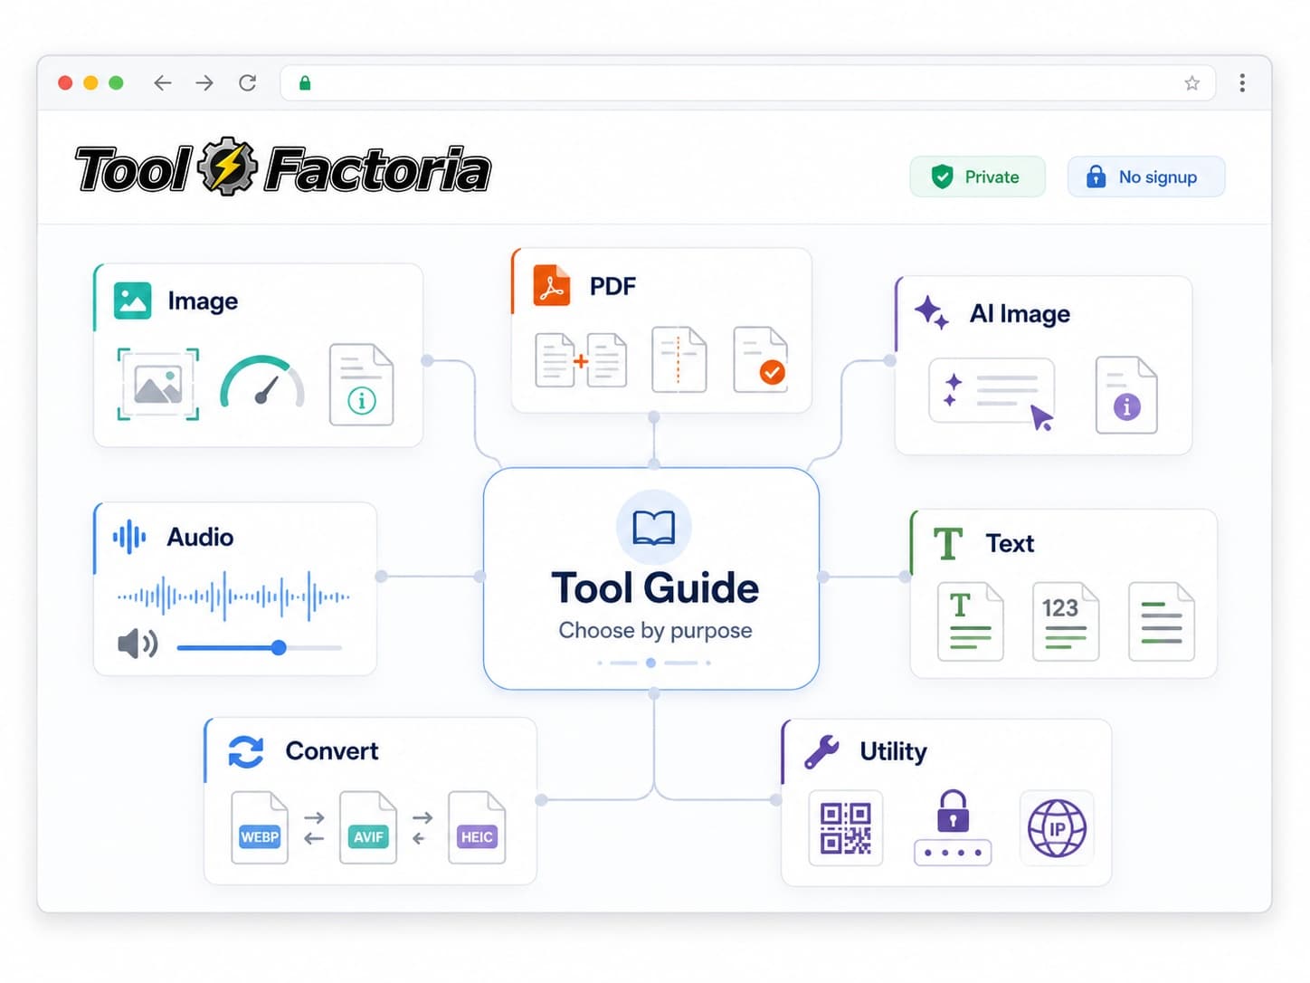Click the browser back arrow
This screenshot has height=983, width=1310.
[163, 83]
